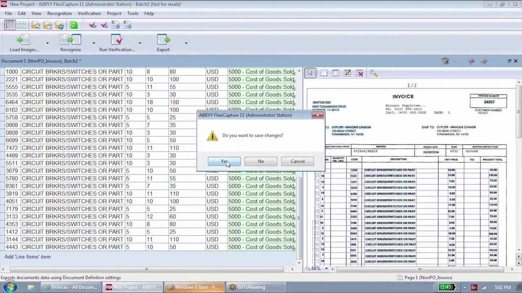522x293 pixels.
Task: Open the Help menu
Action: (x=149, y=13)
